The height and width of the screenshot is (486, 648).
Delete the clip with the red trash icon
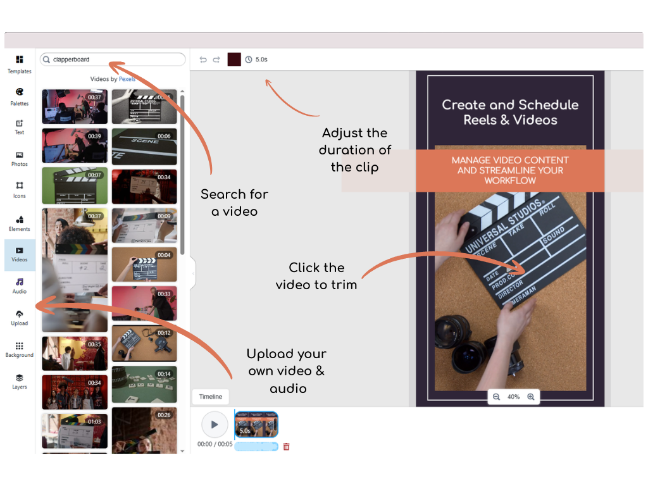pos(287,446)
